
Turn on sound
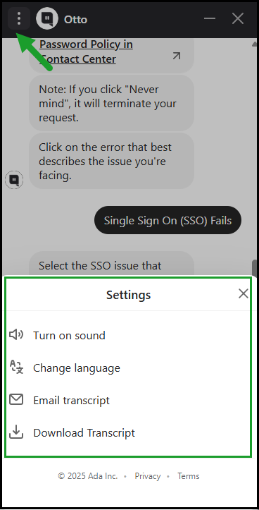point(69,335)
